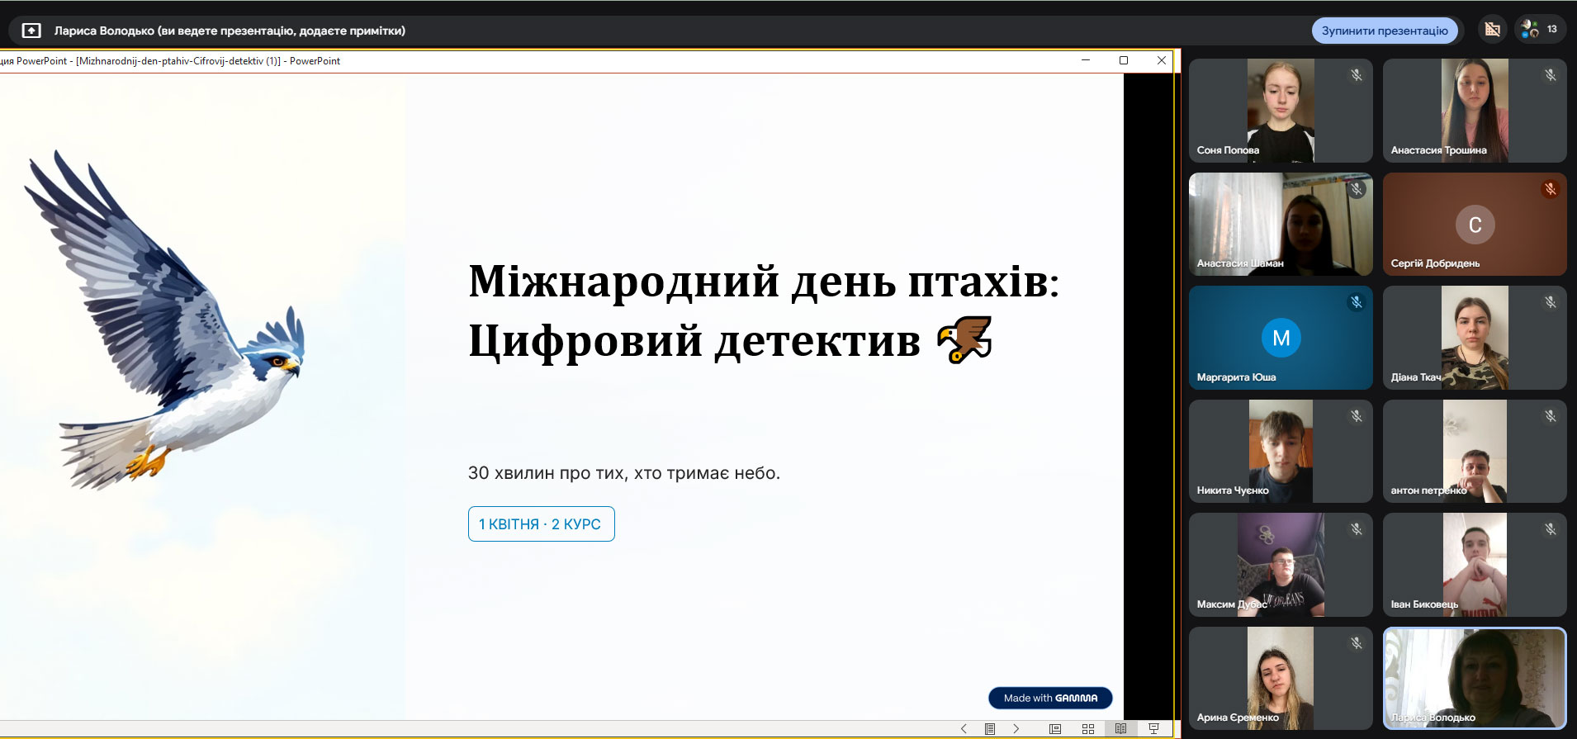
Task: Open the slide list menu icon
Action: coord(990,729)
